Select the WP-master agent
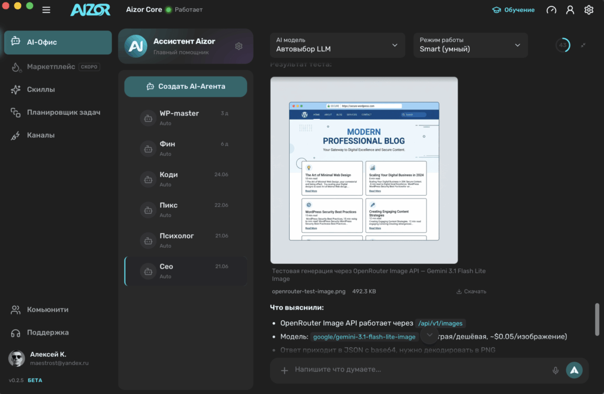 point(186,118)
